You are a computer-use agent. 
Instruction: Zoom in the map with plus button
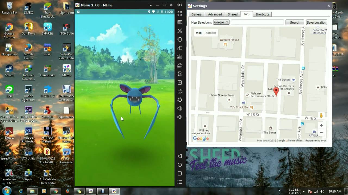pyautogui.click(x=321, y=125)
